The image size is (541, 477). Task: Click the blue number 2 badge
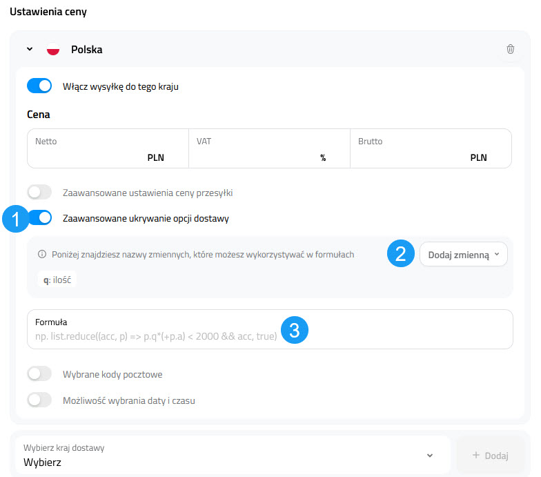(x=400, y=254)
